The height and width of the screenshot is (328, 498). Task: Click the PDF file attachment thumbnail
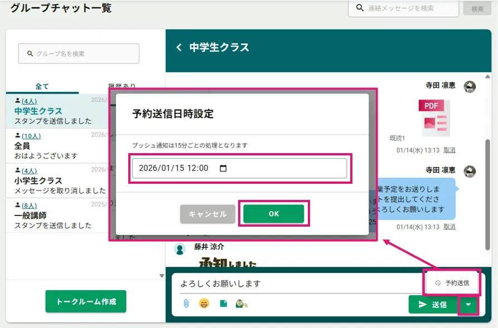[x=434, y=117]
